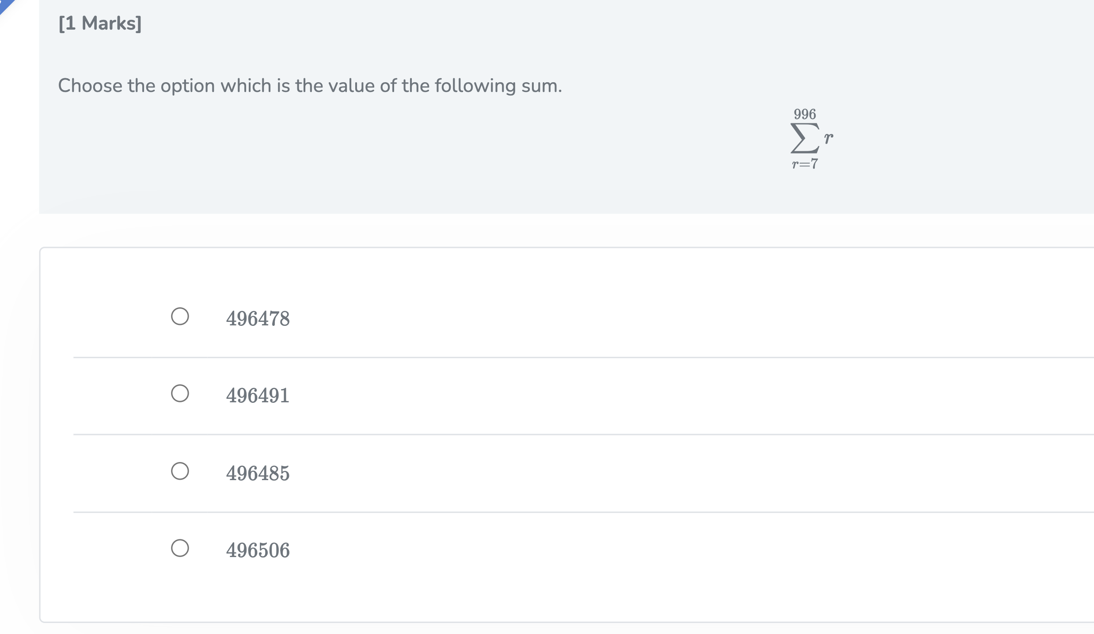Click the answer label 496491
1094x634 pixels.
tap(258, 395)
